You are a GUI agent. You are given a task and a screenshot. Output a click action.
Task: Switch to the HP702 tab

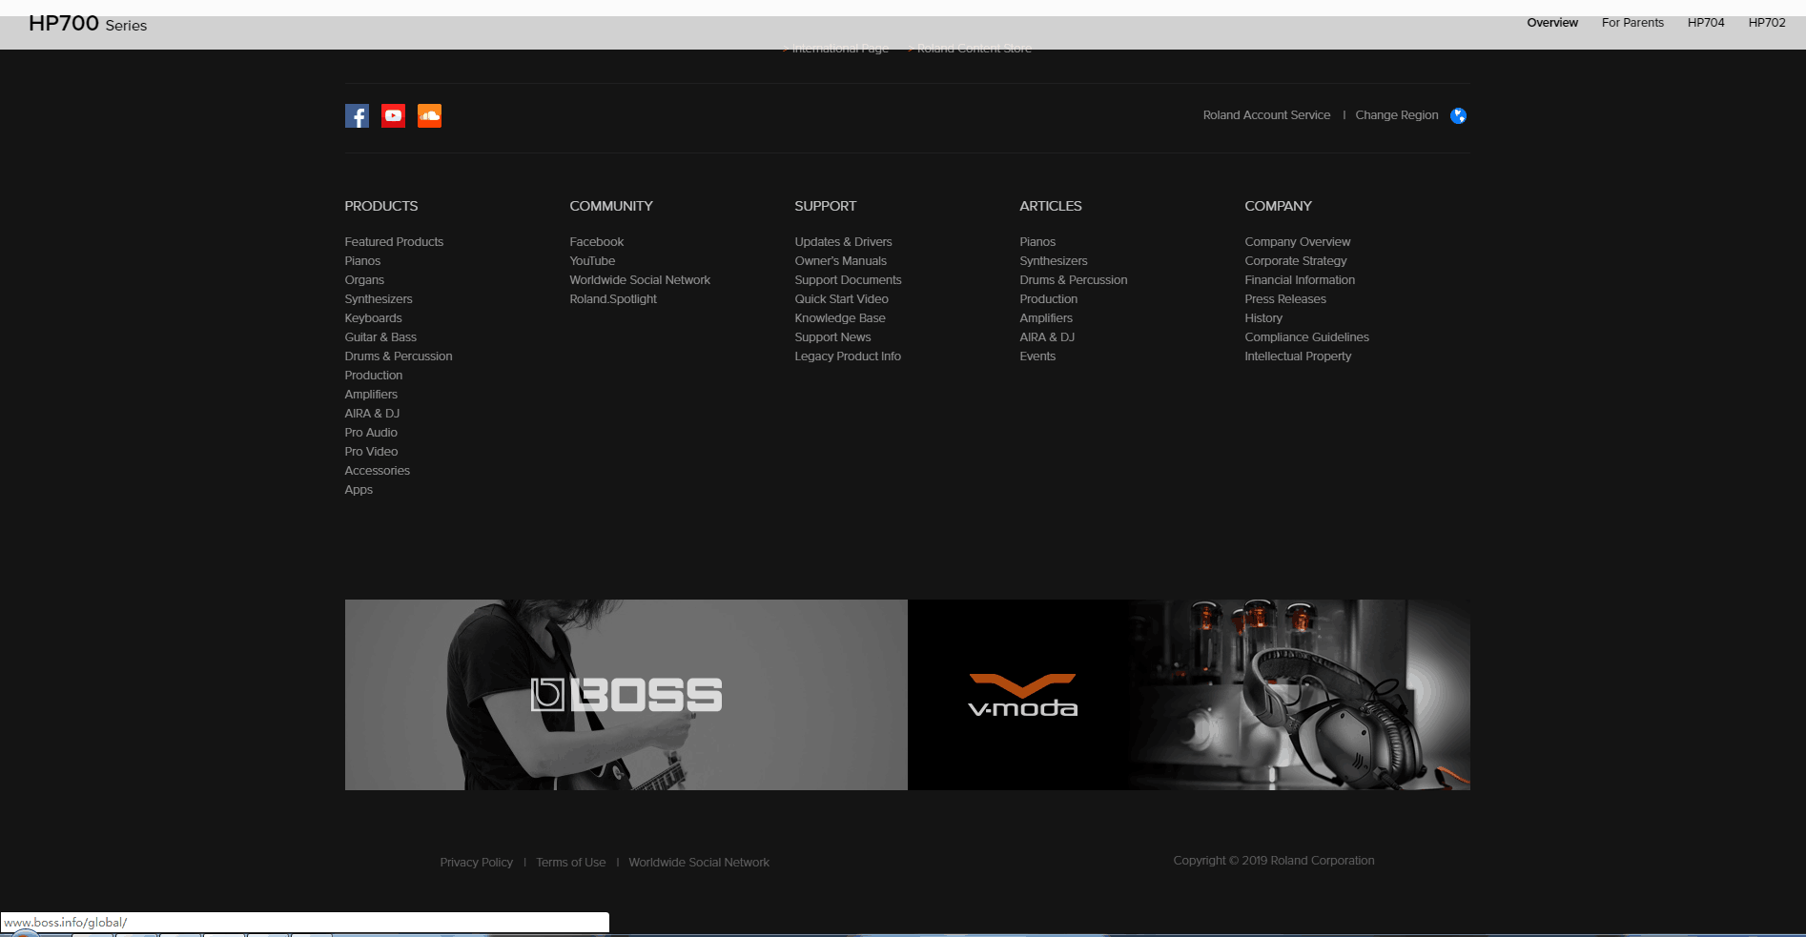click(1767, 23)
